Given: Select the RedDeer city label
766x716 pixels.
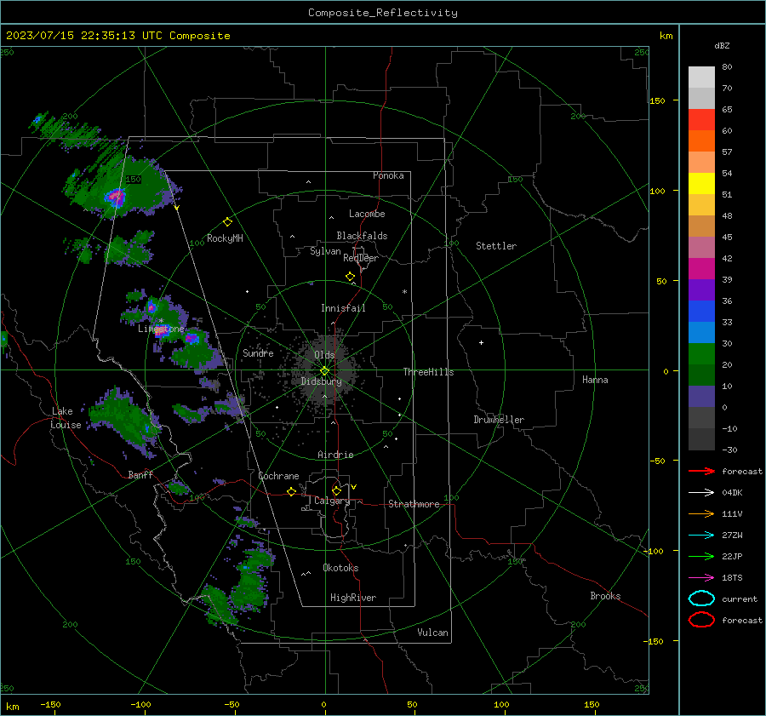Looking at the screenshot, I should (361, 258).
